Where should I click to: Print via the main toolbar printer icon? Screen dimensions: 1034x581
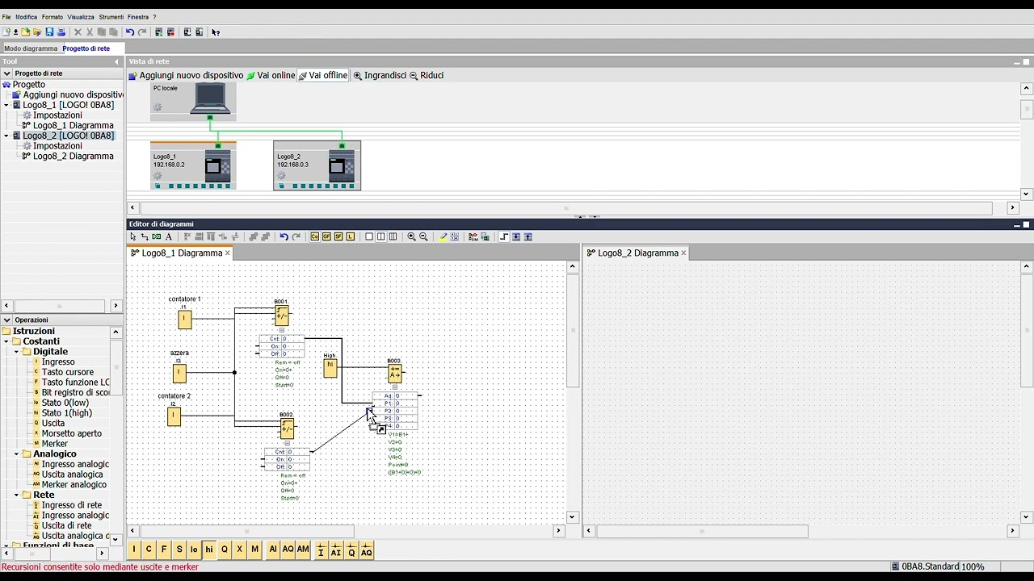tap(61, 32)
